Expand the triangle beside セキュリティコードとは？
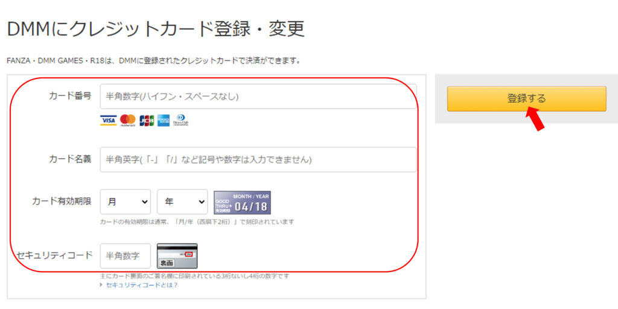This screenshot has width=618, height=309. click(102, 285)
